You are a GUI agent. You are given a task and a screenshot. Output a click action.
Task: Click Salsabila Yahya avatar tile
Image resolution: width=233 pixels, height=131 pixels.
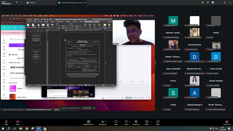(x=173, y=93)
